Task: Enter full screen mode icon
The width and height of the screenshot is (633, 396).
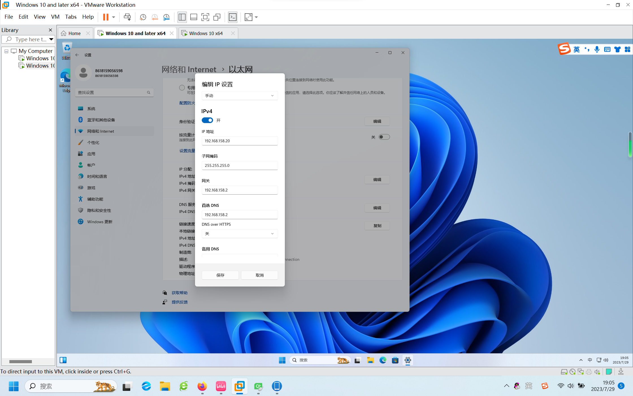Action: click(205, 17)
